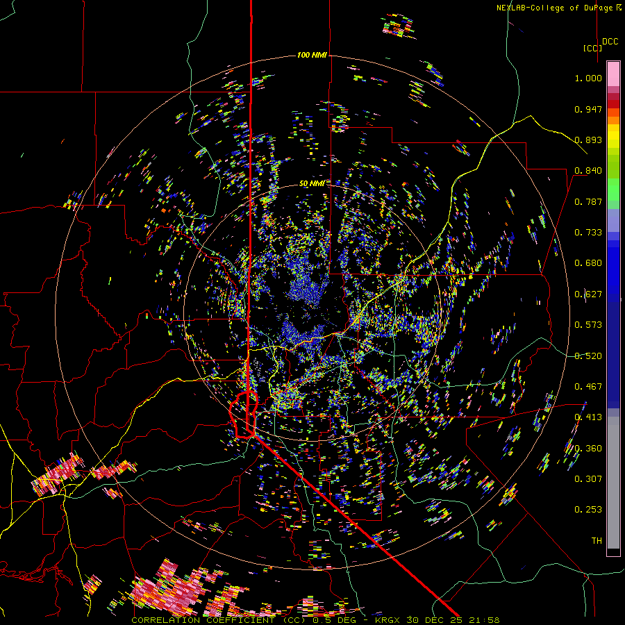Click the 0.680 legend value
The image size is (625, 625).
pos(588,263)
